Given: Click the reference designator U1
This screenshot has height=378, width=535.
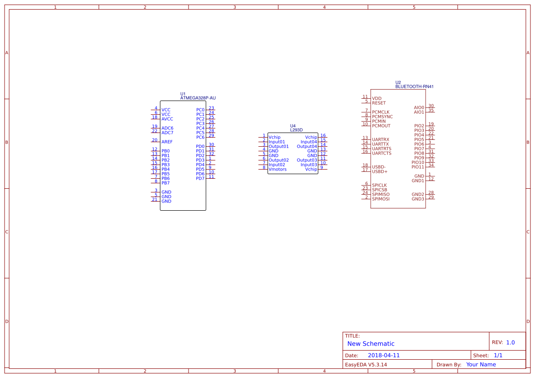Looking at the screenshot, I should [x=183, y=93].
